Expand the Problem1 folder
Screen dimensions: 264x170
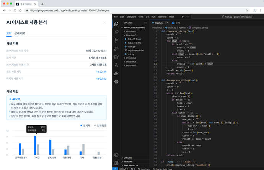pos(131,31)
